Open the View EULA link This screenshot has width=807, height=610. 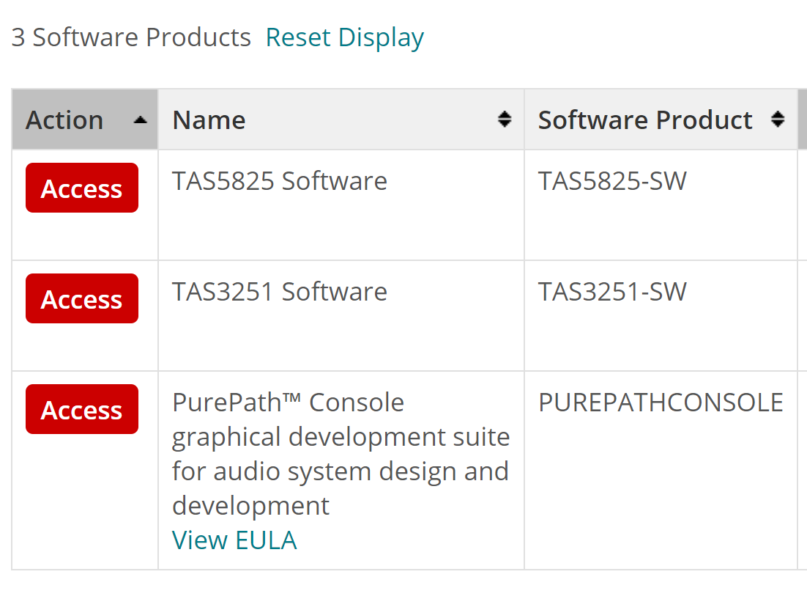click(234, 540)
